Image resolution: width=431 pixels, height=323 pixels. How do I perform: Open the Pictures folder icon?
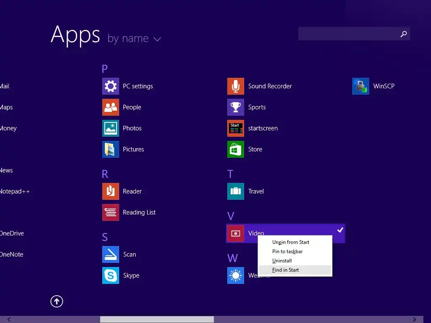point(111,149)
